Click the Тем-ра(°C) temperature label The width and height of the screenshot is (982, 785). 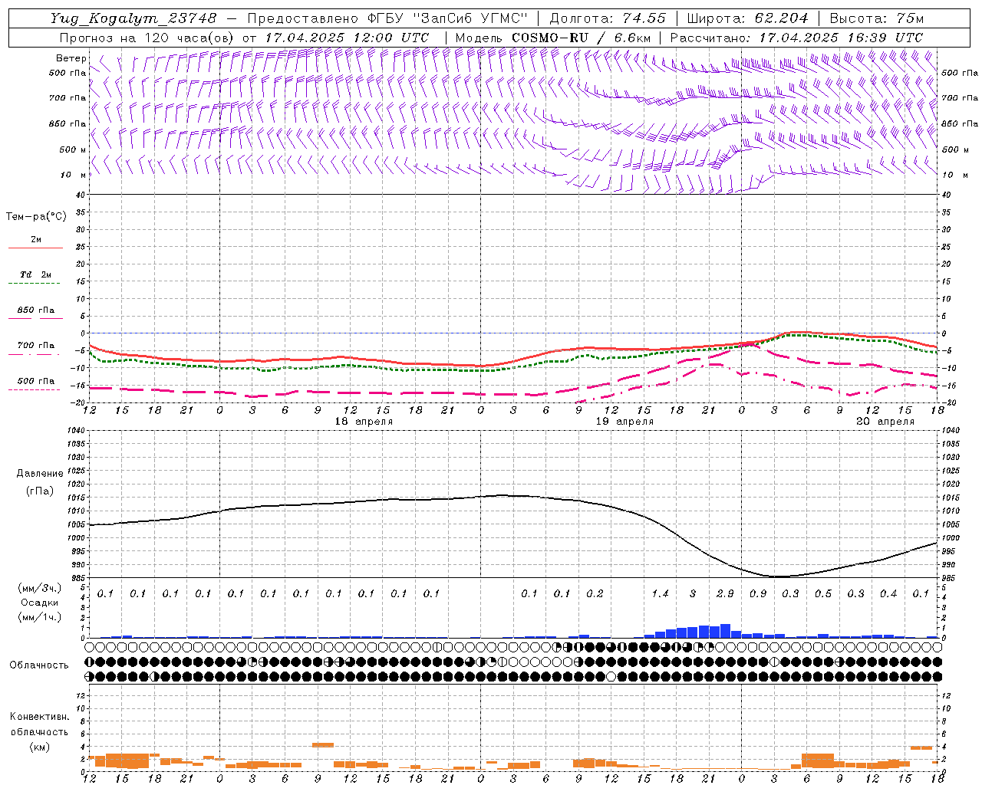coord(36,217)
